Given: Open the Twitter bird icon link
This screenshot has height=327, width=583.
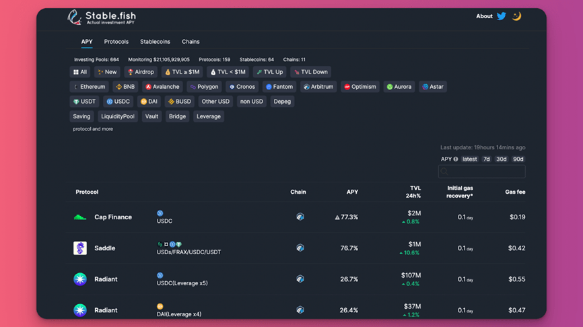Looking at the screenshot, I should click(502, 16).
